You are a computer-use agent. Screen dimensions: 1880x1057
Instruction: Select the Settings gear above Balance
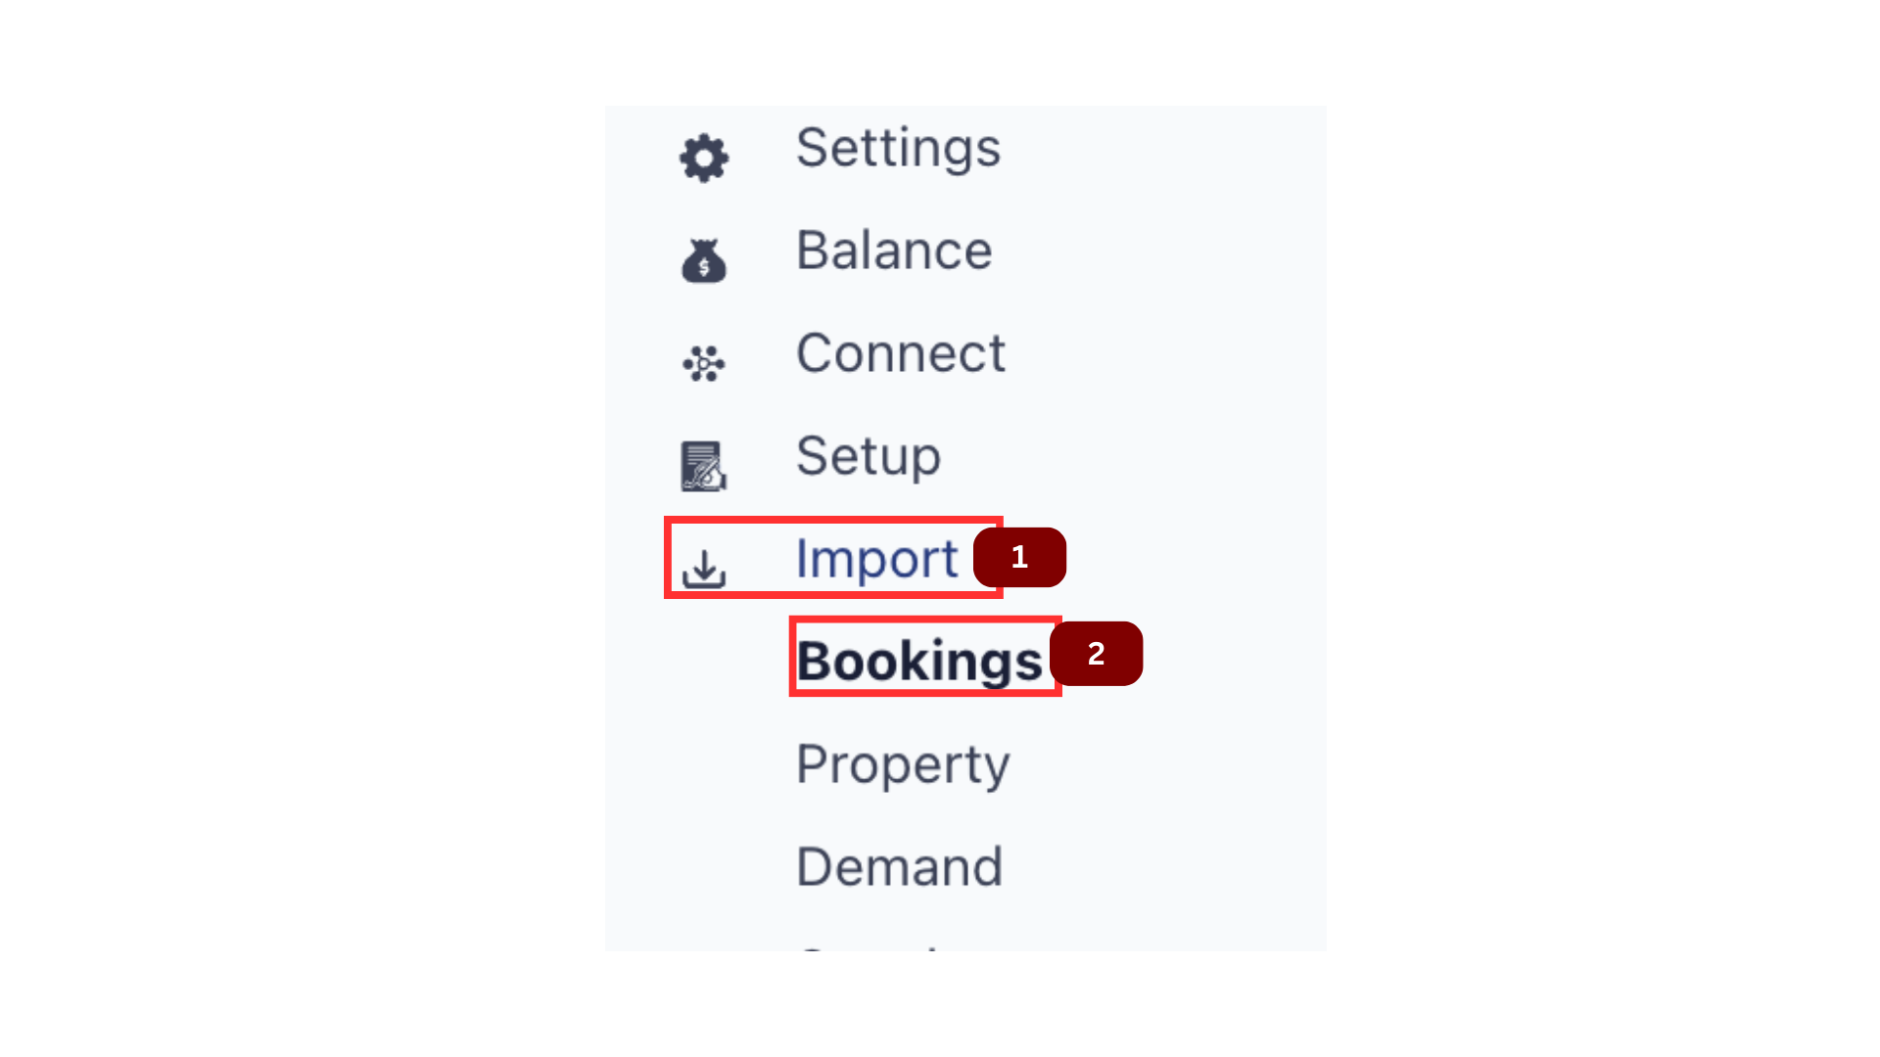point(703,157)
